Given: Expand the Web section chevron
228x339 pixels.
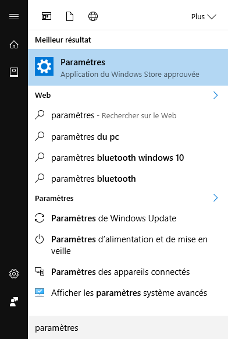Looking at the screenshot, I should (x=215, y=95).
